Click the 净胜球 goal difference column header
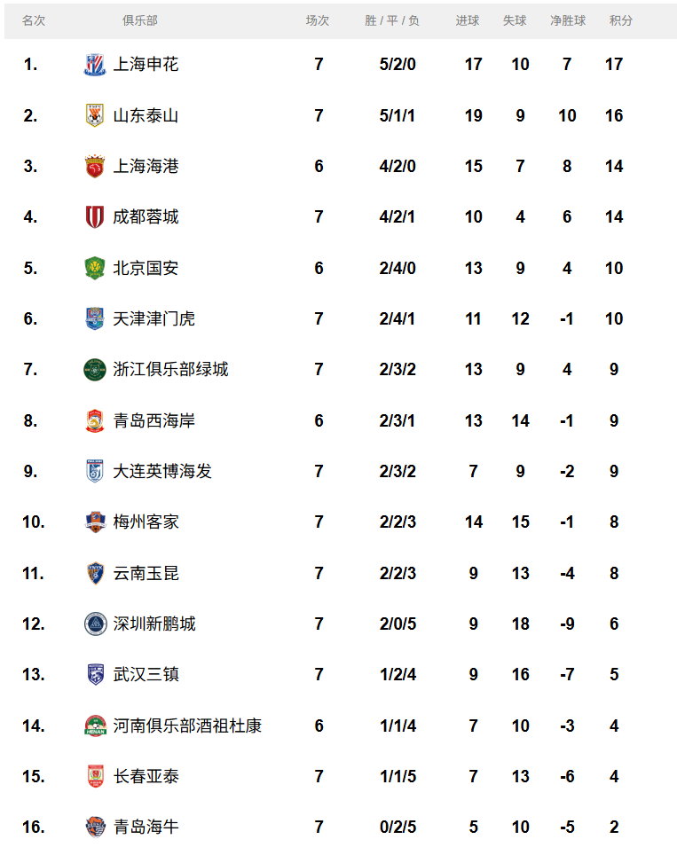The width and height of the screenshot is (677, 863). pyautogui.click(x=568, y=20)
